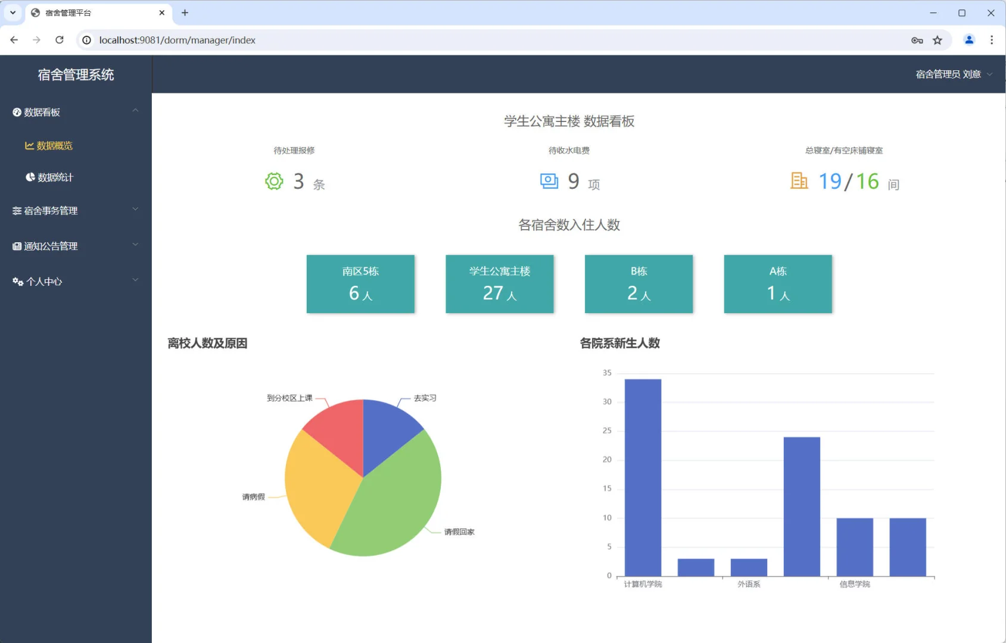Expand the 宿舍事务管理 menu chevron
This screenshot has height=643, width=1006.
click(x=136, y=209)
